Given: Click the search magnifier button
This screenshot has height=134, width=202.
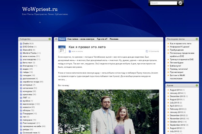Looking at the screenshot, I should coord(180,3).
